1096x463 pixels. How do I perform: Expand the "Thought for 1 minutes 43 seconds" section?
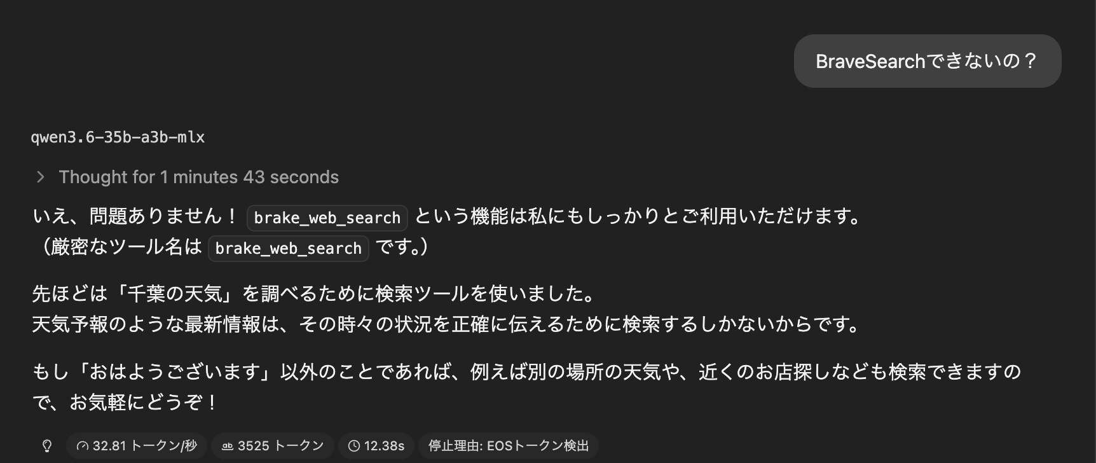198,177
